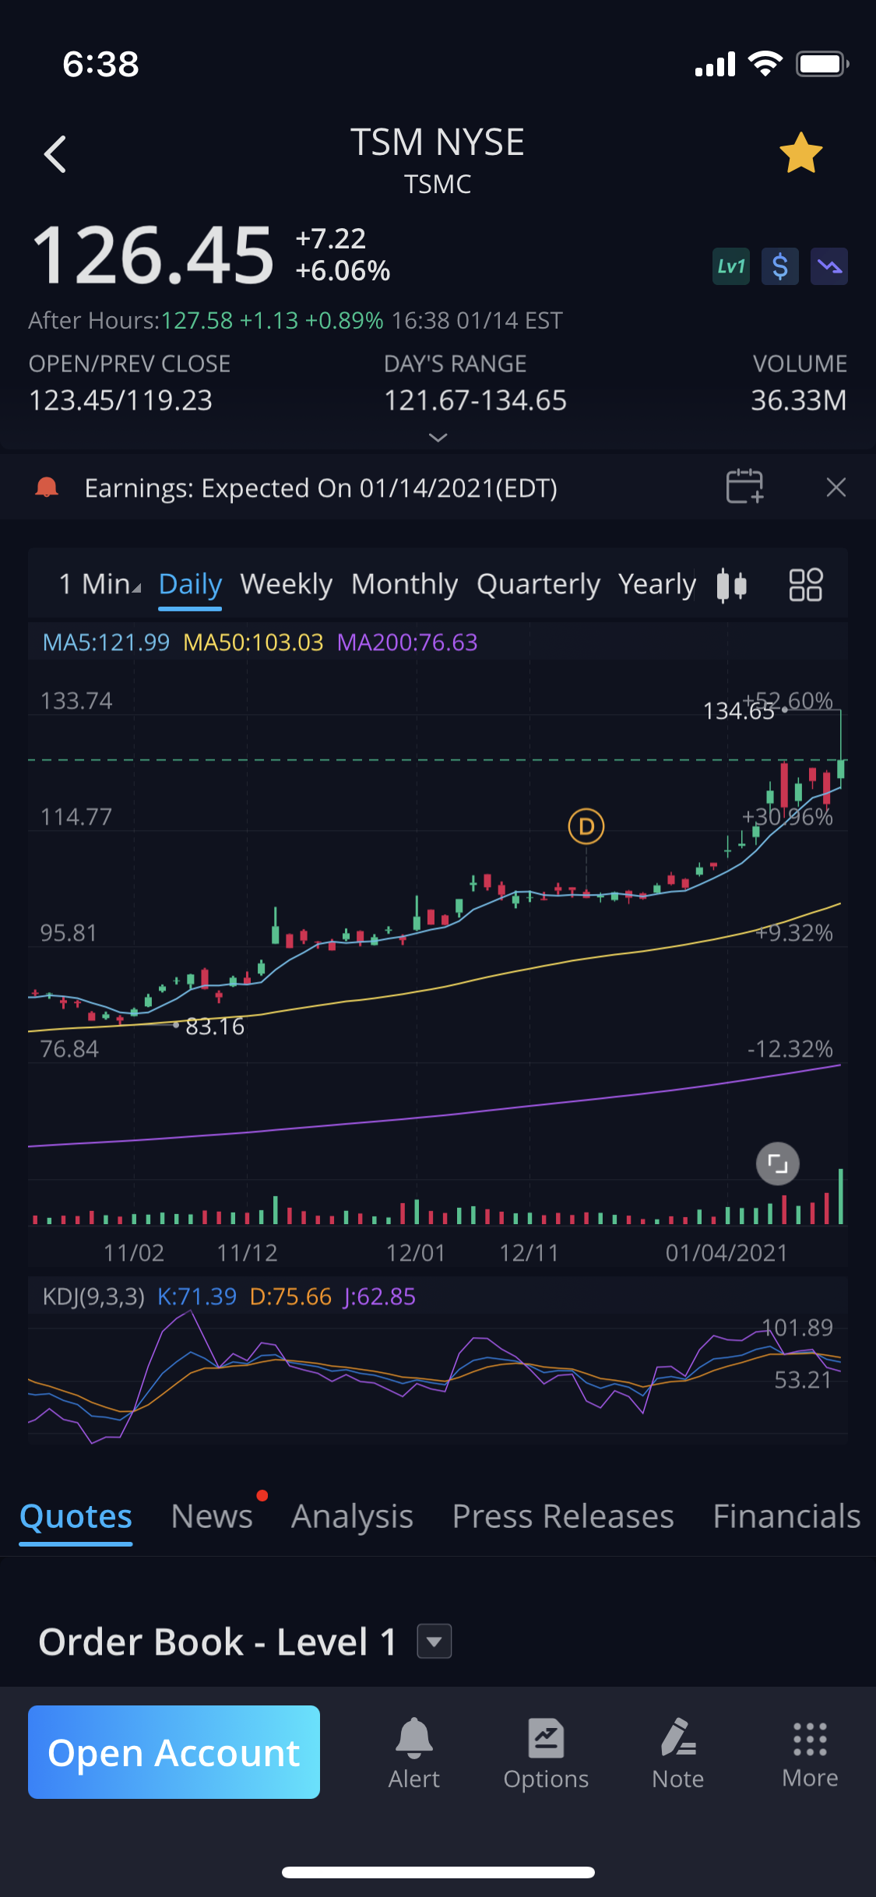
Task: Open the Options chain button
Action: coord(546,1752)
